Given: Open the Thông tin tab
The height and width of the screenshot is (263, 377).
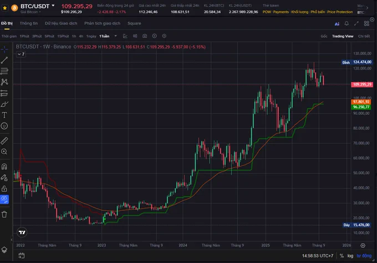Looking at the screenshot, I should [x=29, y=23].
